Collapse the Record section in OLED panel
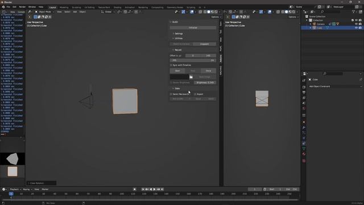The height and width of the screenshot is (205, 364). pos(177,50)
